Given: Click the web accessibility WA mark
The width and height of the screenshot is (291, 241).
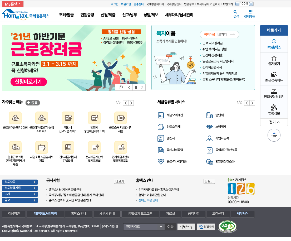Looking at the screenshot, I should coord(227,226).
